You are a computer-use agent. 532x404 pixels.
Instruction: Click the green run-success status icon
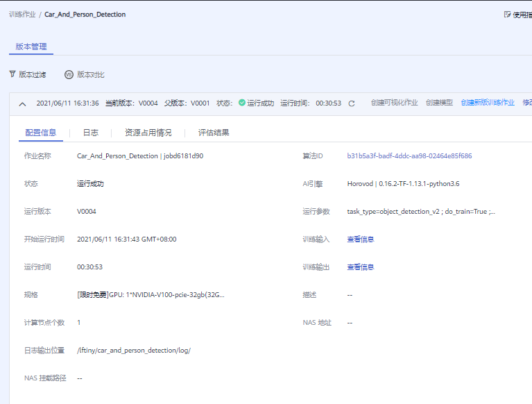tap(242, 103)
